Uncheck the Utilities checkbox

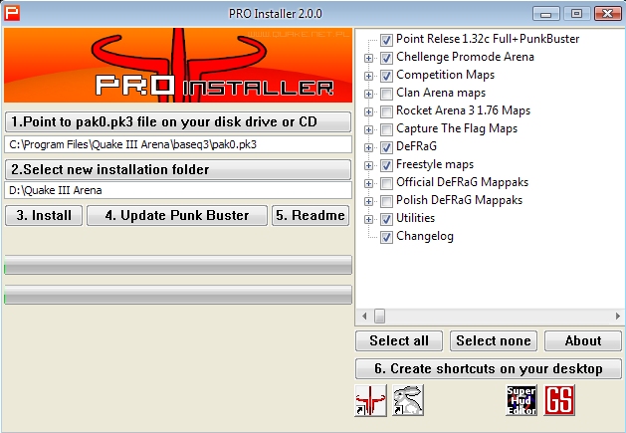pos(386,219)
